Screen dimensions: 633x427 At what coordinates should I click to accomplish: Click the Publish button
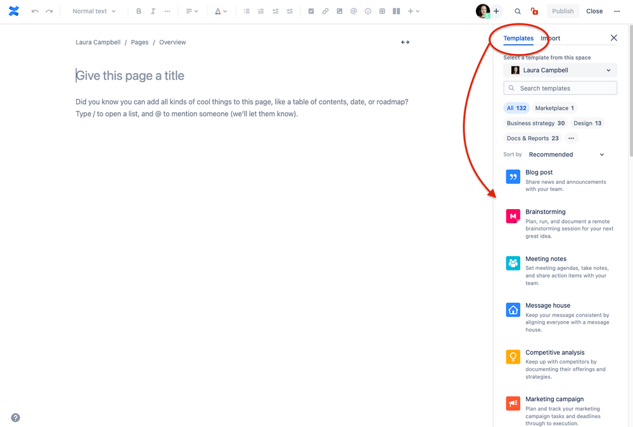click(562, 11)
